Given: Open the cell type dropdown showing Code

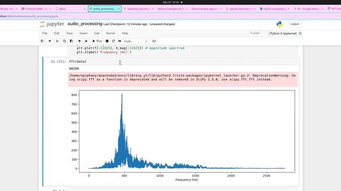Looking at the screenshot, I should [136, 41].
